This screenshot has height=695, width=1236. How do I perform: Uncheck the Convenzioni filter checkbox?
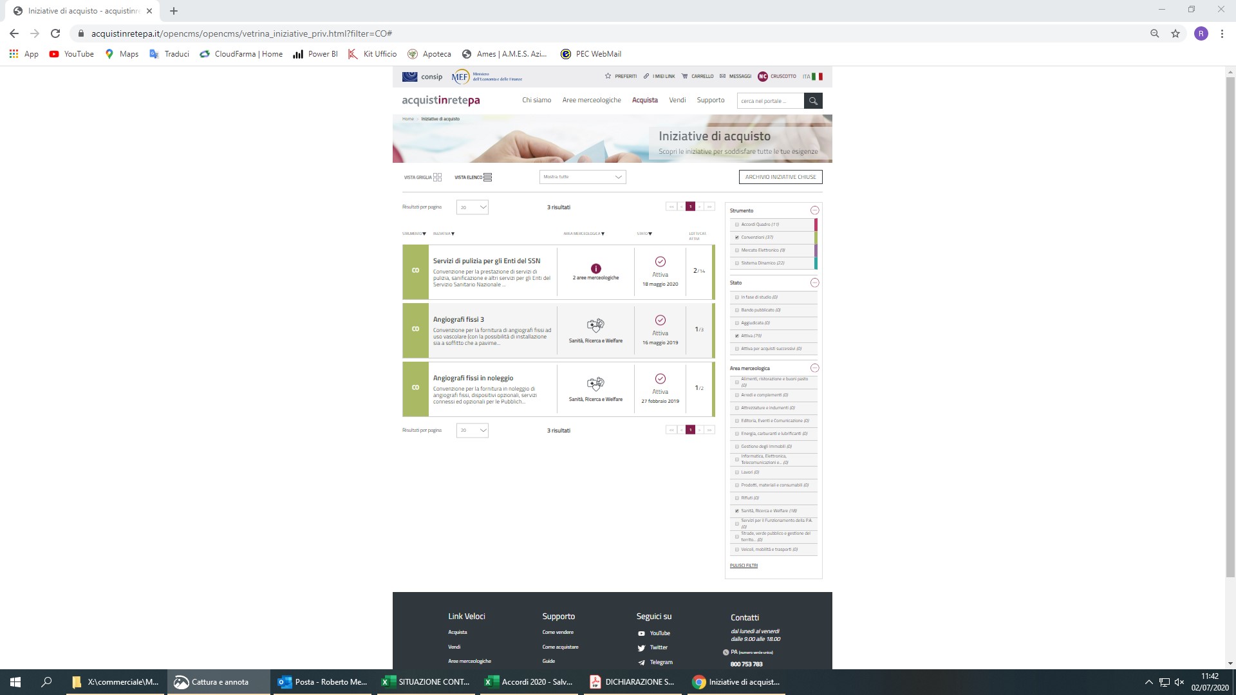[x=737, y=237]
